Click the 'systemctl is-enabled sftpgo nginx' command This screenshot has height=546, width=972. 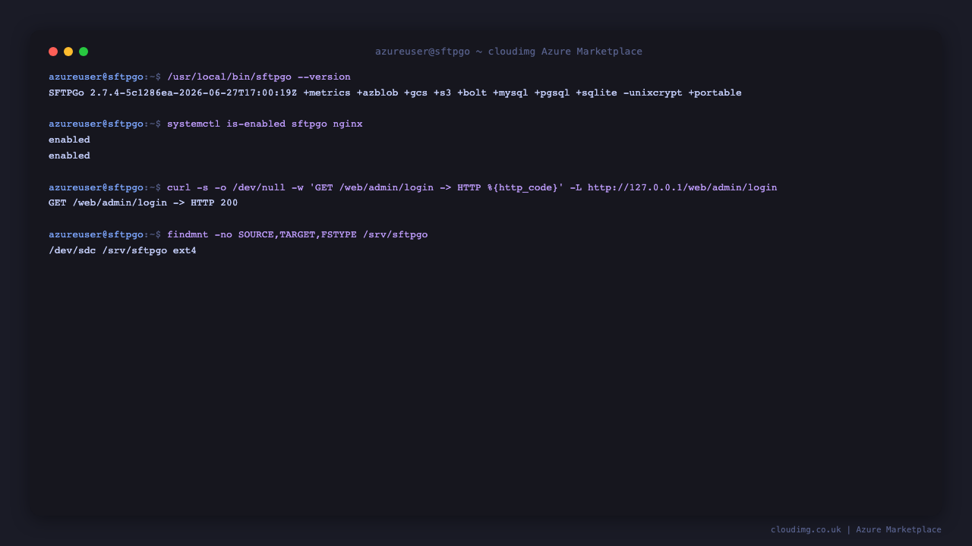point(265,124)
